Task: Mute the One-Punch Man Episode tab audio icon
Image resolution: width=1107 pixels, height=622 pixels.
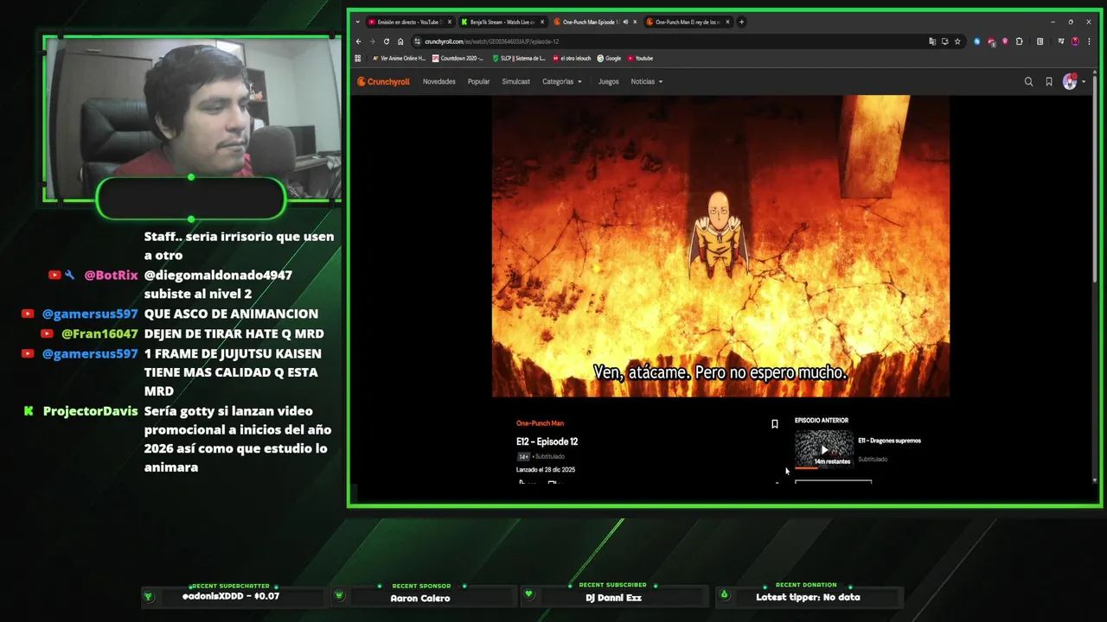Action: click(625, 22)
